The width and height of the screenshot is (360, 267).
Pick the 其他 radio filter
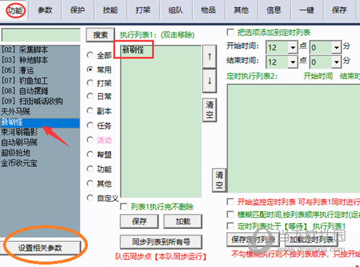click(x=90, y=184)
